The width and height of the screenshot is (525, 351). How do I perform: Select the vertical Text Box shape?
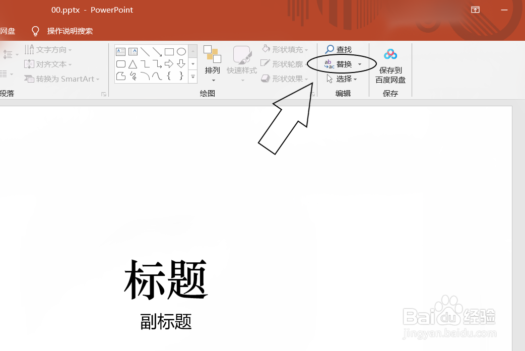point(133,51)
